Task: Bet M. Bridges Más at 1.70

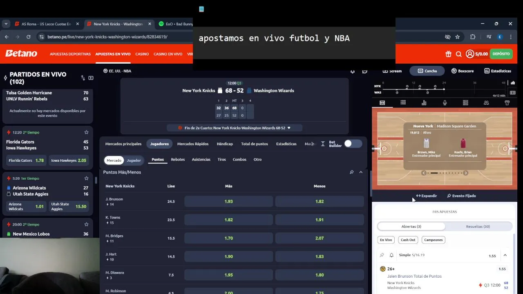Action: 228,238
